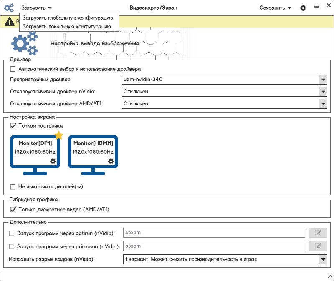
Task: Click the Загрузить menu button
Action: (36, 8)
